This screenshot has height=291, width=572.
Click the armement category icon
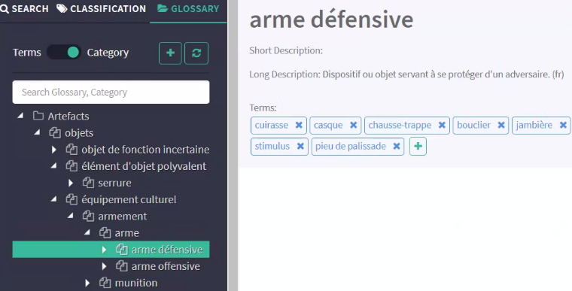click(x=88, y=217)
